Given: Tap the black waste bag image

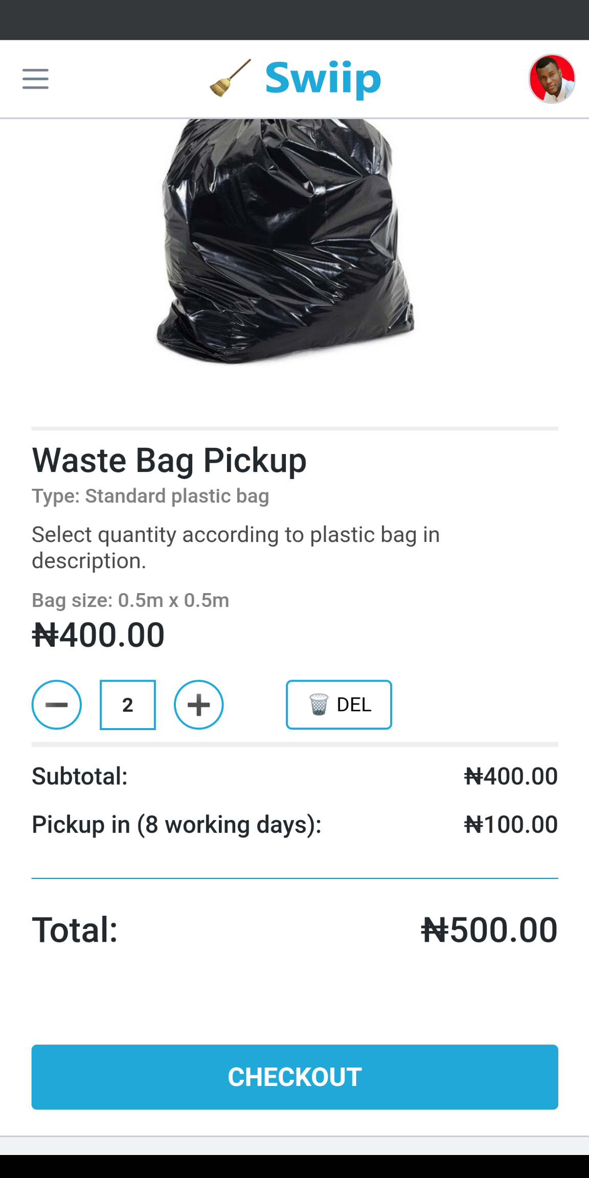Looking at the screenshot, I should 285,240.
